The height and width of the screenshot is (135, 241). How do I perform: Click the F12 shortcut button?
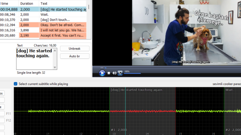[2, 121]
